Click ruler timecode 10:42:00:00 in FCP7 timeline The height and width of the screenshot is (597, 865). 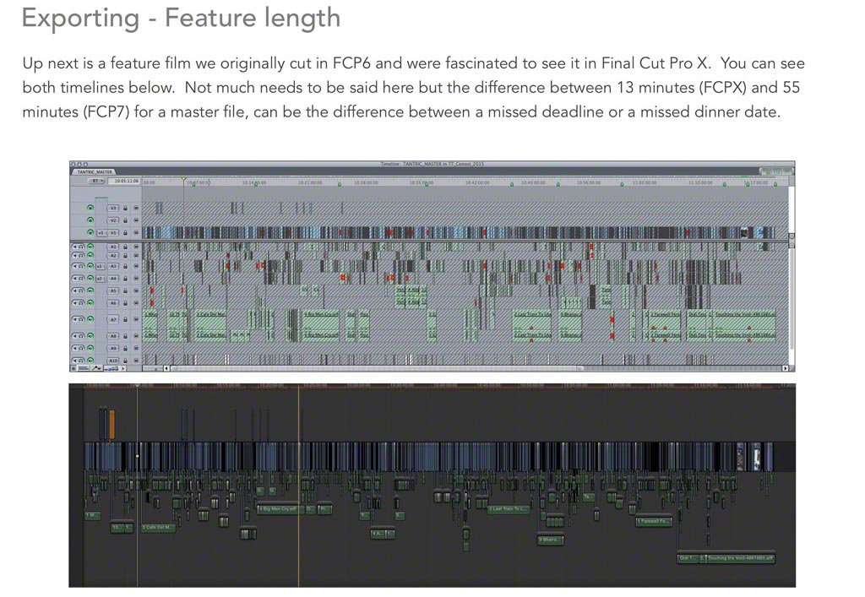476,182
